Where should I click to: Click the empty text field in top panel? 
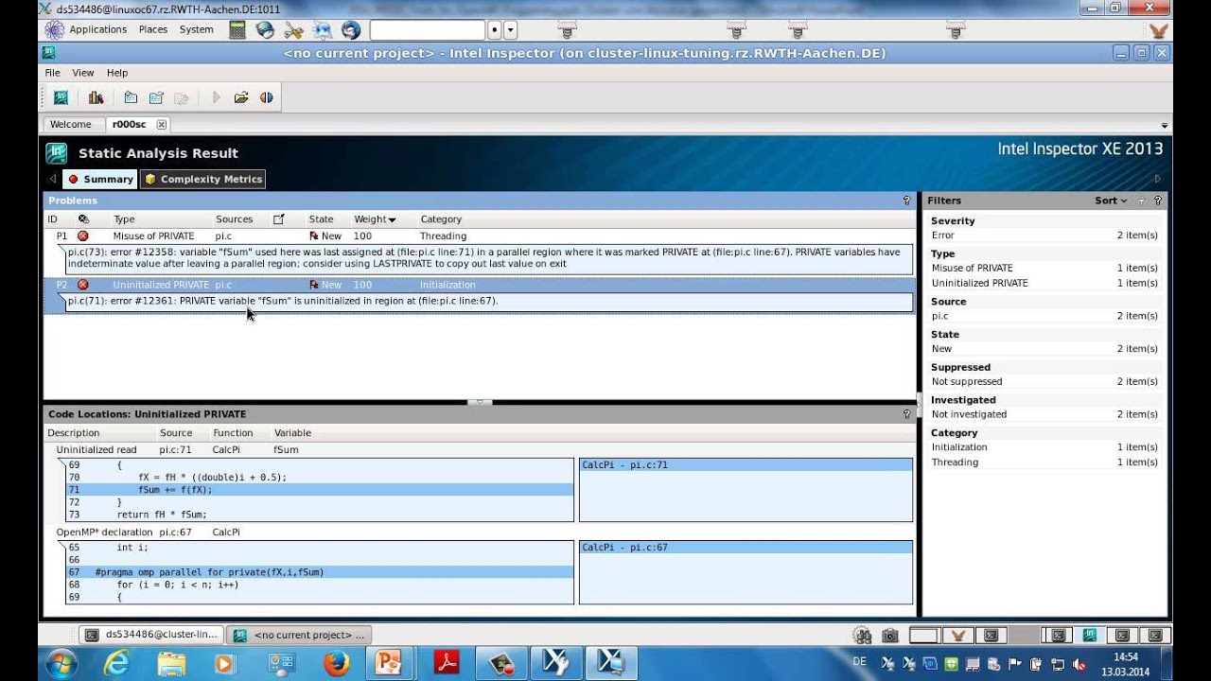[x=427, y=30]
